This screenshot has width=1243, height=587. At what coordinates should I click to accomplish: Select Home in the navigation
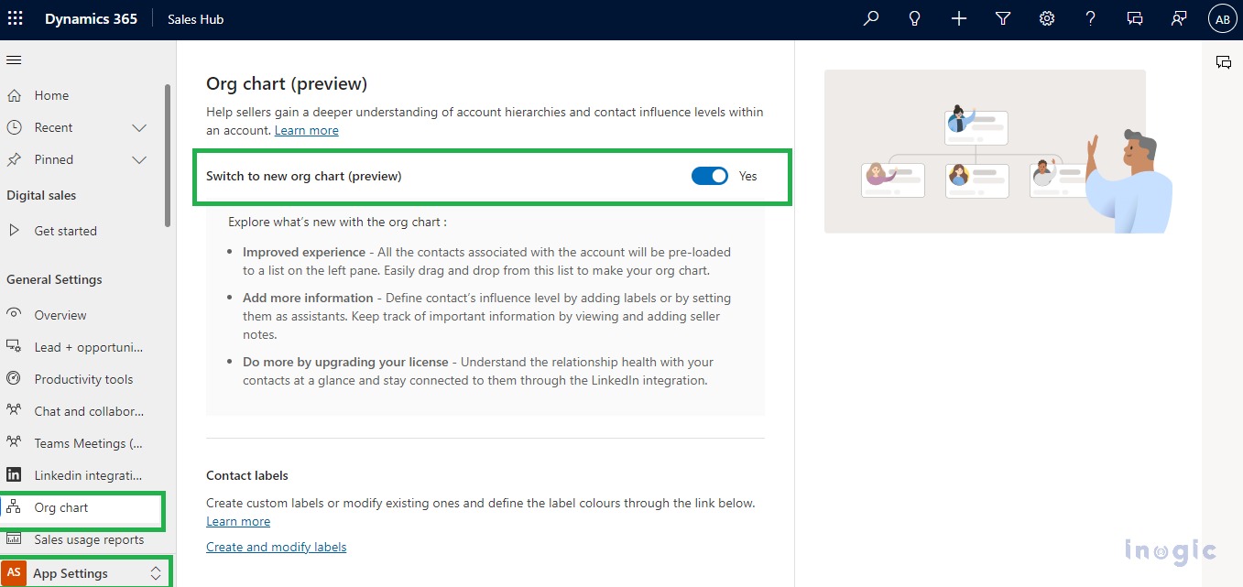51,95
